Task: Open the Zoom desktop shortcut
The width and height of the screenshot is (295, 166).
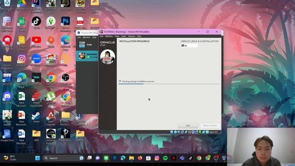Action: pos(36,60)
